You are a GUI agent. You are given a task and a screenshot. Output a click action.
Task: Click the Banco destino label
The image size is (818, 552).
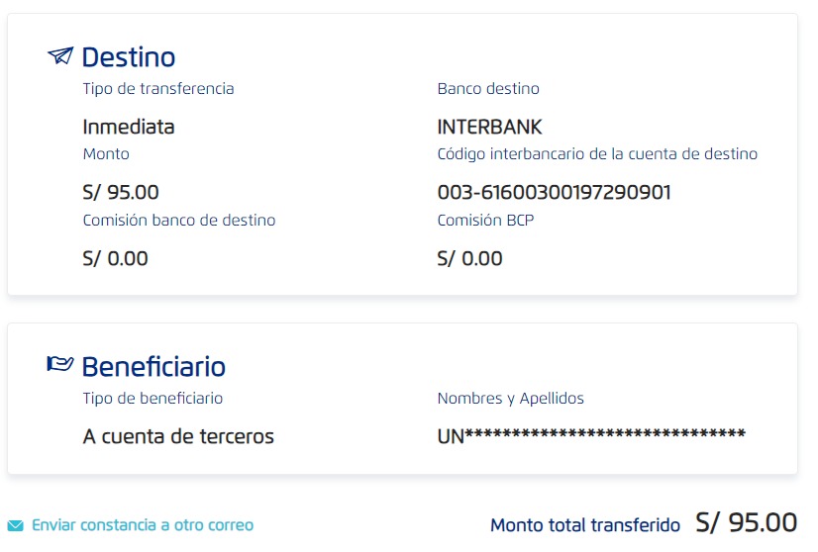488,89
